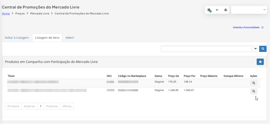Open the Entenda a funcionalidade link

(246, 27)
